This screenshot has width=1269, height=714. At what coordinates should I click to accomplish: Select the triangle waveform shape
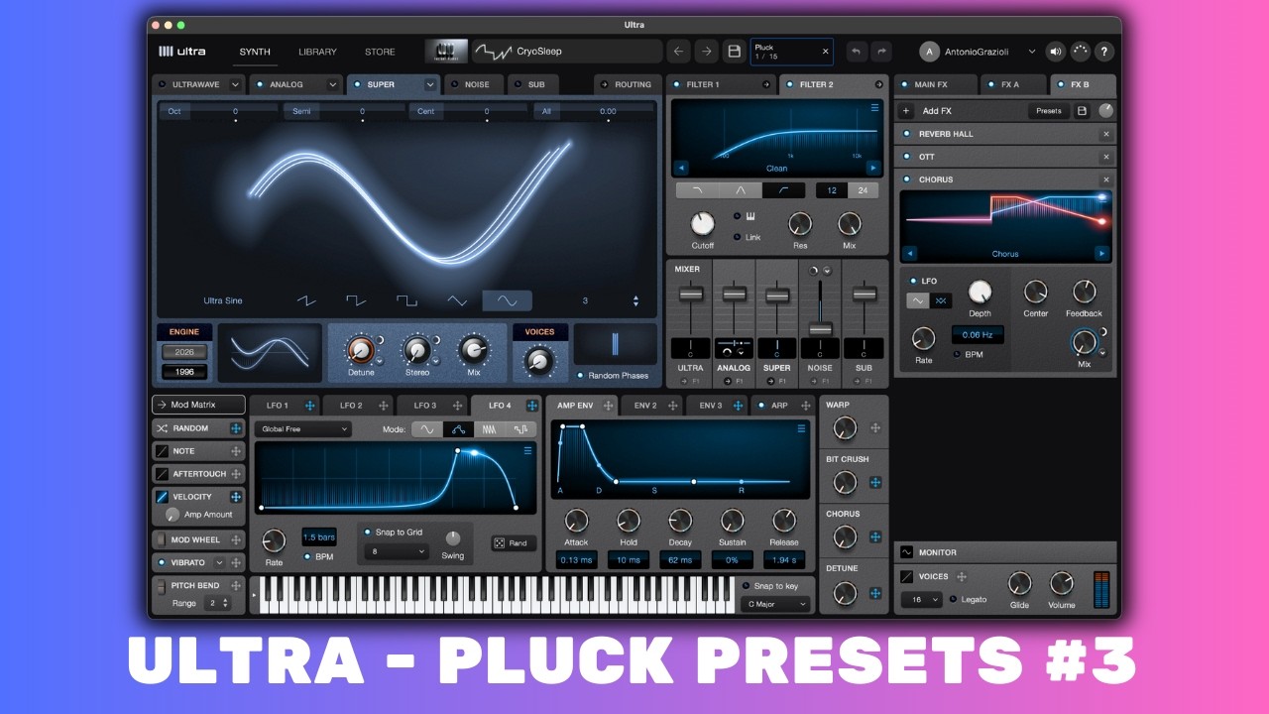tap(457, 300)
